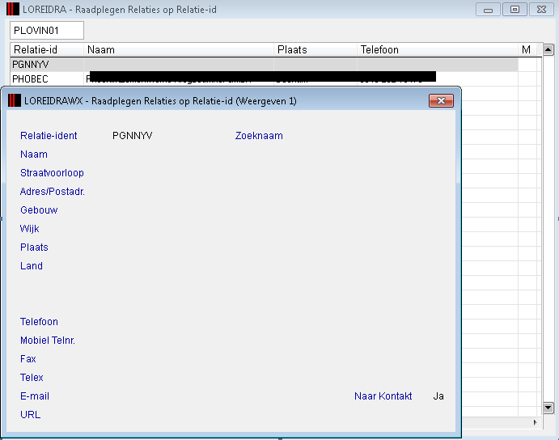Select the PHOBEC row in list
This screenshot has width=559, height=440.
264,78
